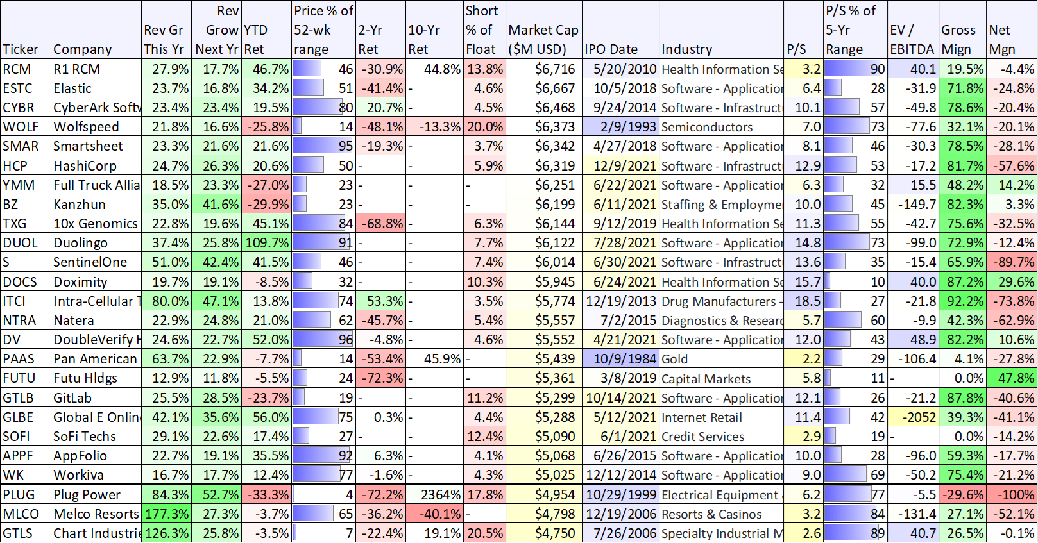Click the -100% net margin cell
The image size is (1038, 543).
click(1012, 495)
